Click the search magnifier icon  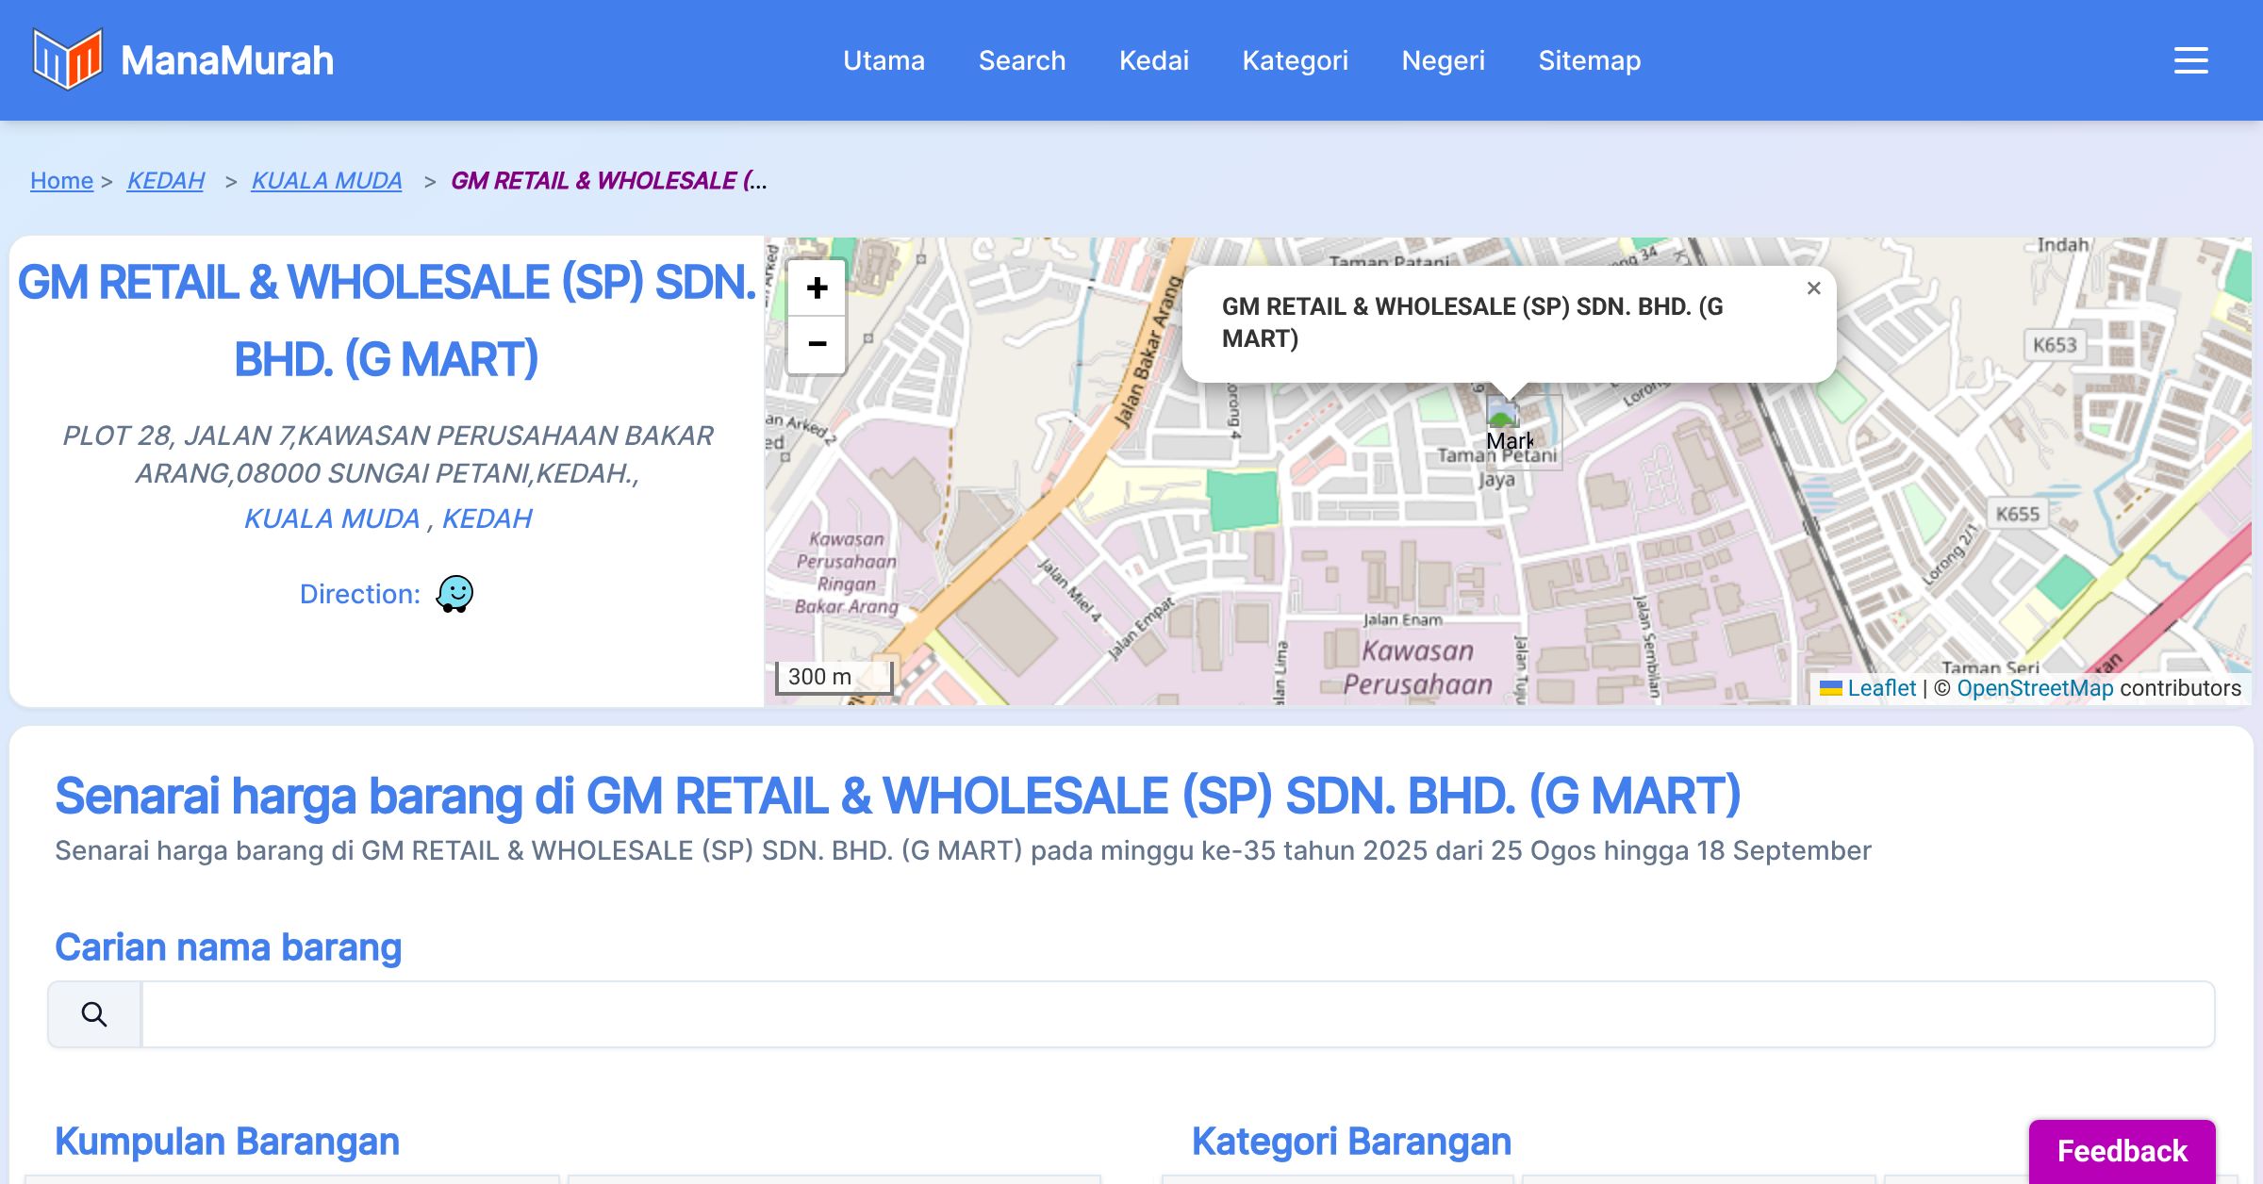(94, 1014)
